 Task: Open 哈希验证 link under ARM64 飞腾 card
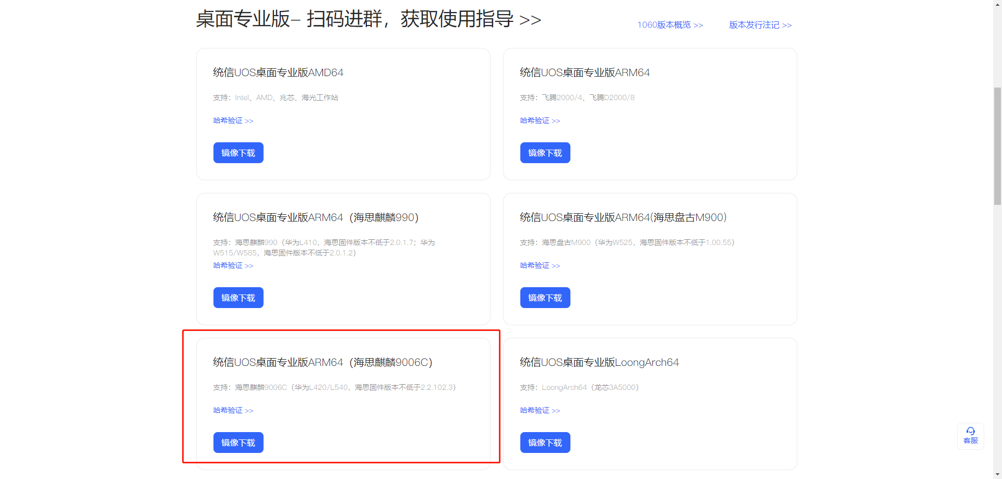[540, 120]
